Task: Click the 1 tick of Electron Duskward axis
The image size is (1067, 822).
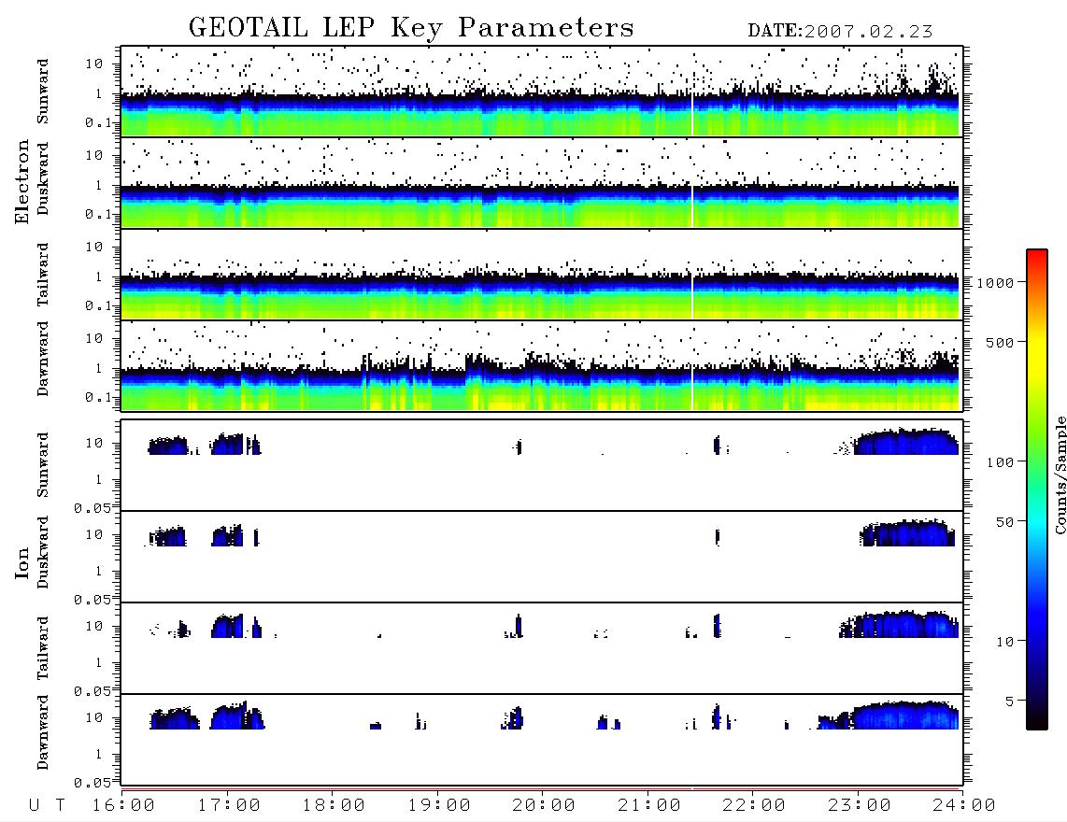Action: pos(99,185)
